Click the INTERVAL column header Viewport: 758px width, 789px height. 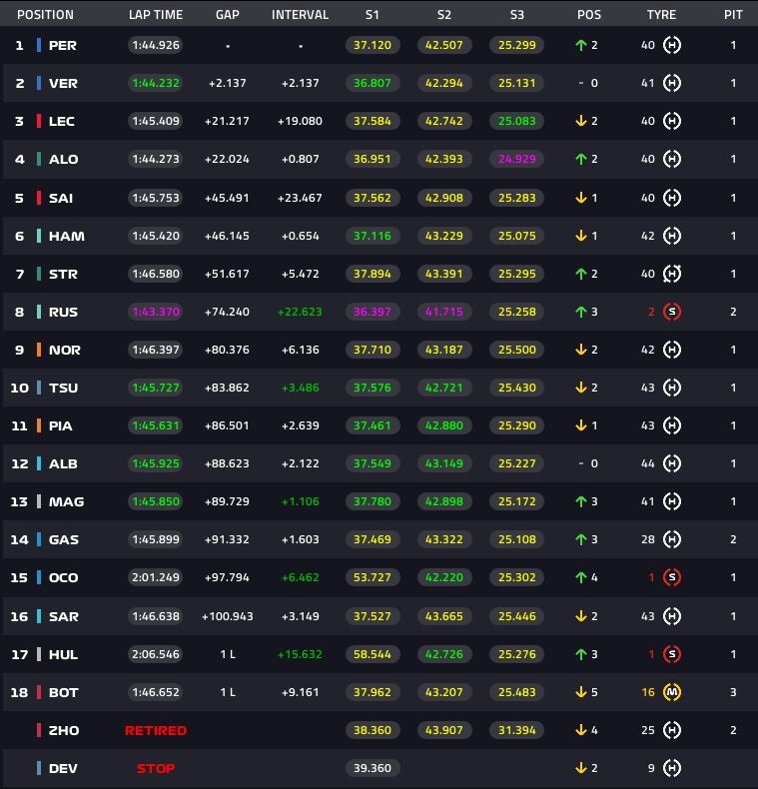click(x=300, y=15)
